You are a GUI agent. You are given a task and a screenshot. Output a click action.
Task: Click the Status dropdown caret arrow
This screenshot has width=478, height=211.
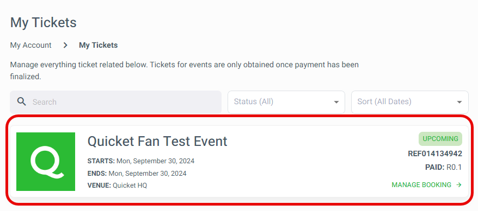pos(336,102)
